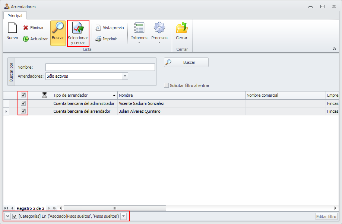
Task: Go to the next record
Action: [49, 208]
